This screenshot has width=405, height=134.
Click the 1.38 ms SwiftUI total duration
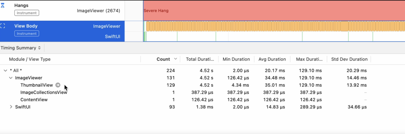coord(205,107)
